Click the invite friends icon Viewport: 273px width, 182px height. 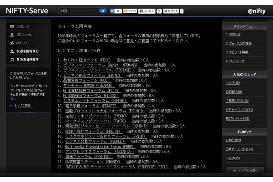pyautogui.click(x=12, y=51)
